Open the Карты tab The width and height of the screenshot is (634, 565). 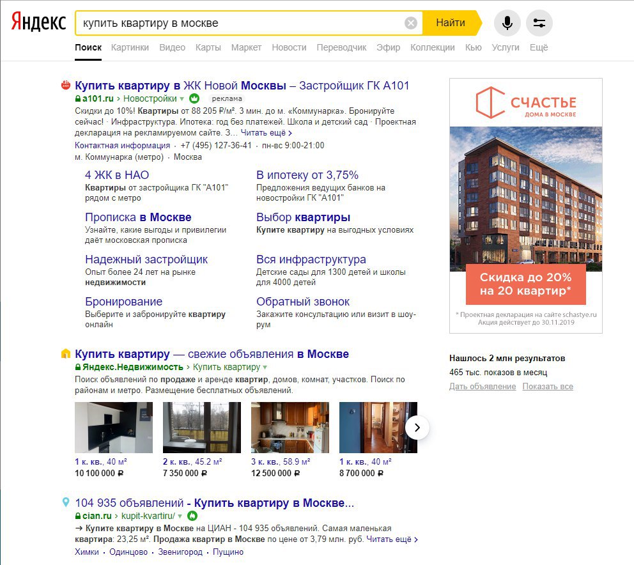(x=208, y=47)
